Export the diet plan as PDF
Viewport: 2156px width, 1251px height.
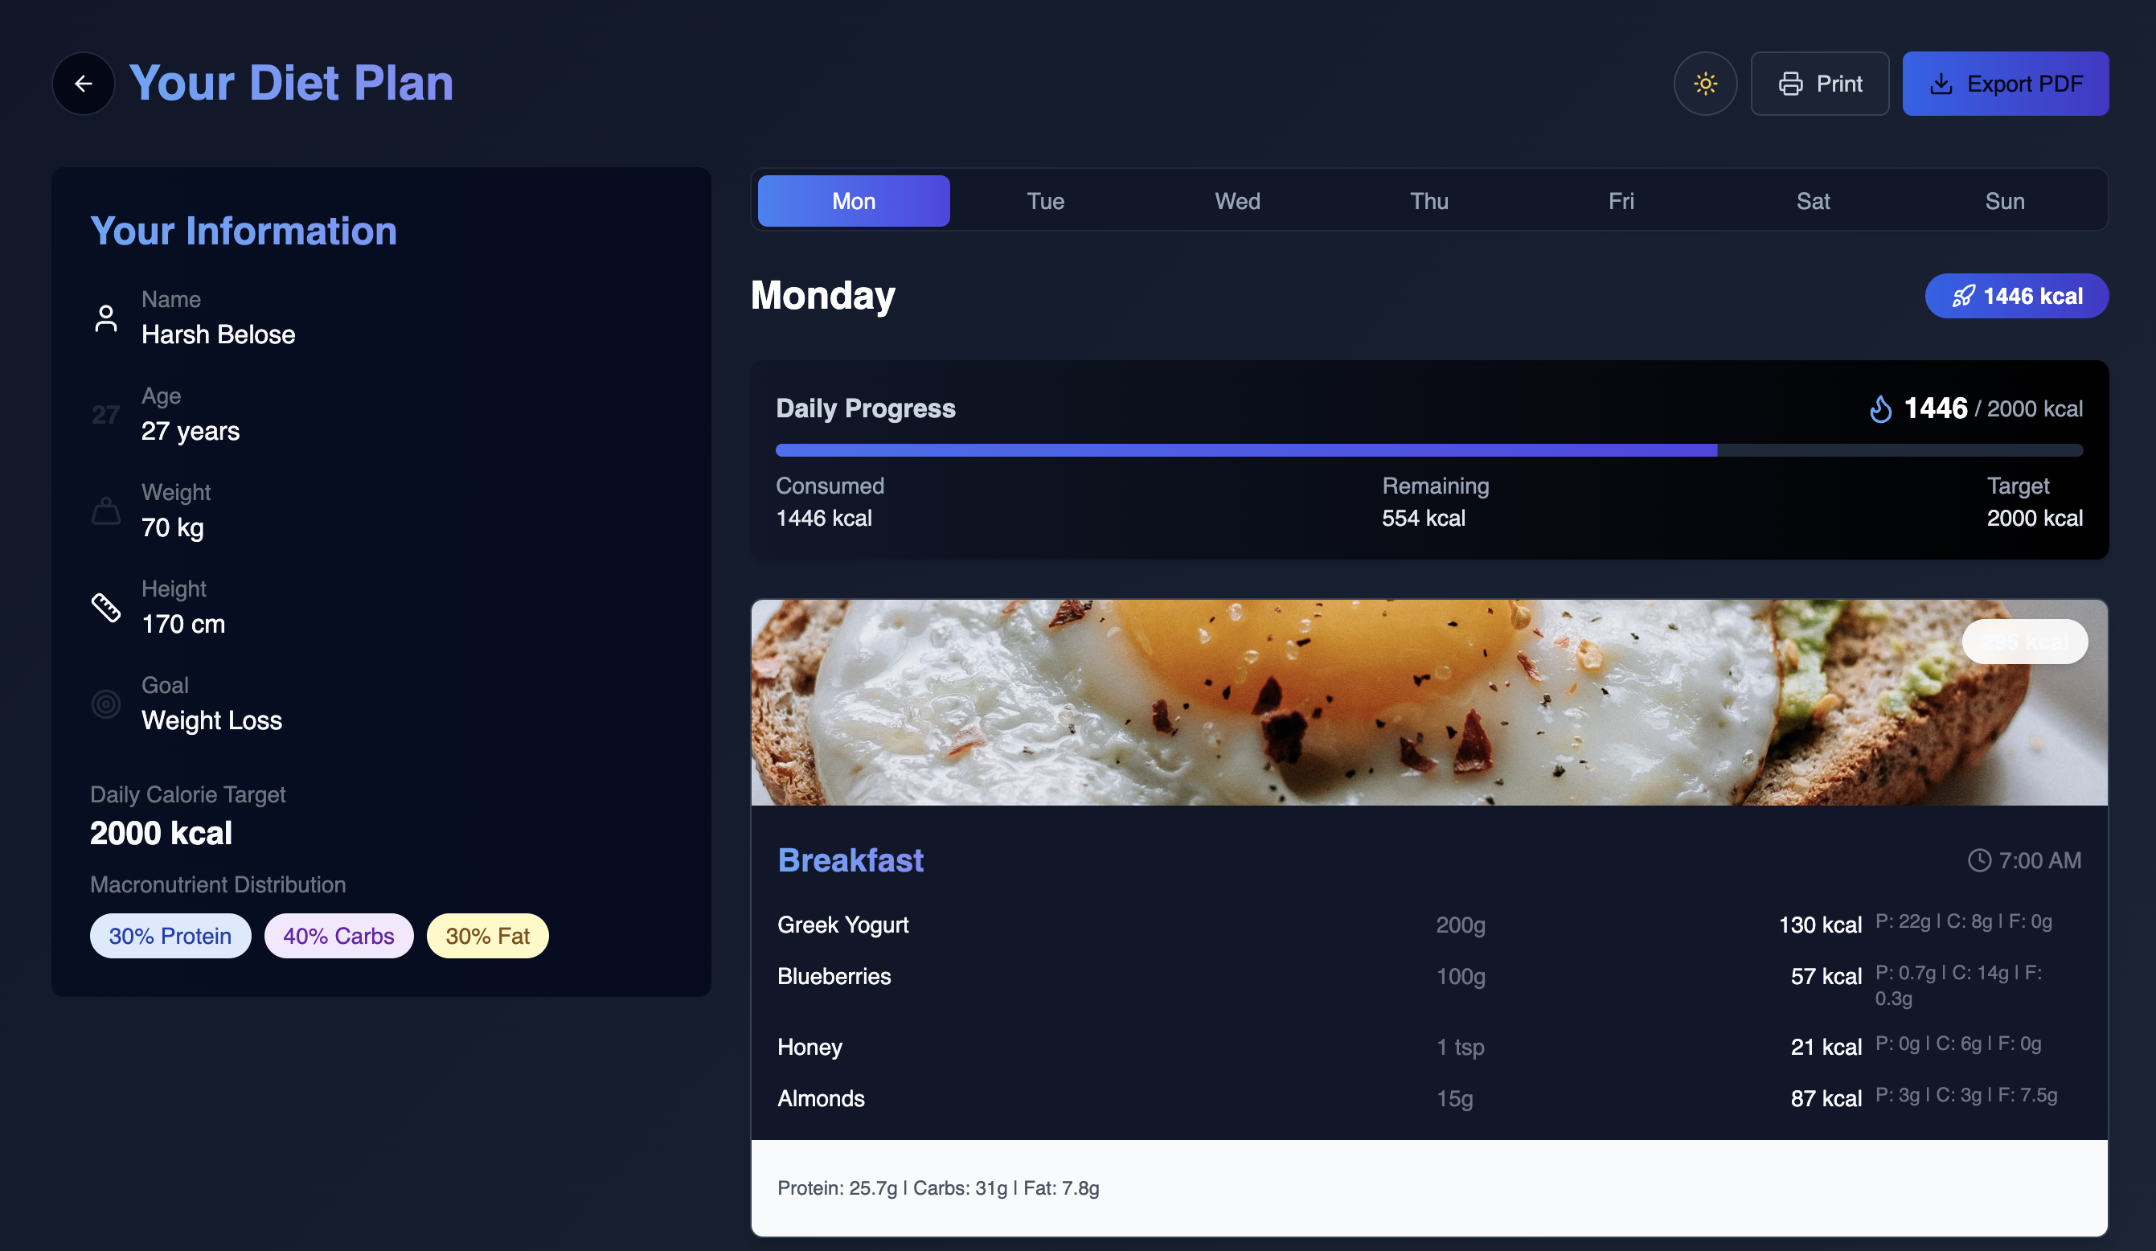[x=2005, y=84]
